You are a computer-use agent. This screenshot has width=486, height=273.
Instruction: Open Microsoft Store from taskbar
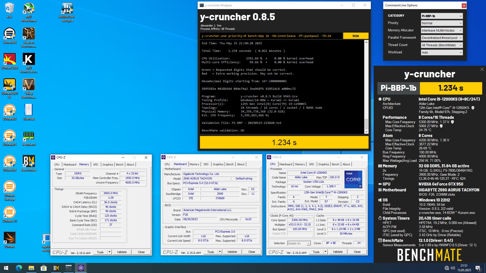pyautogui.click(x=44, y=268)
